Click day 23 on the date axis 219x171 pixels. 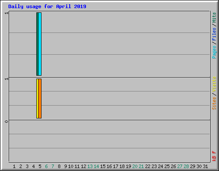pos(154,166)
